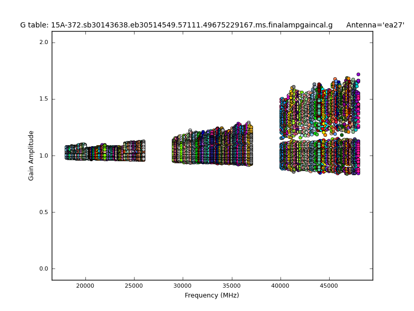Click the 45000 x-axis tick label

(x=329, y=286)
